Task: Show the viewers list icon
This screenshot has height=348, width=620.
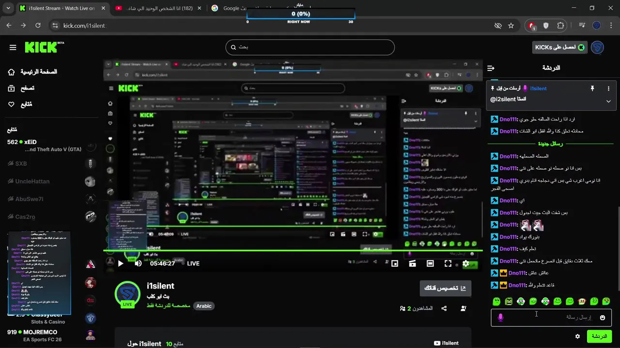Action: pos(403,308)
